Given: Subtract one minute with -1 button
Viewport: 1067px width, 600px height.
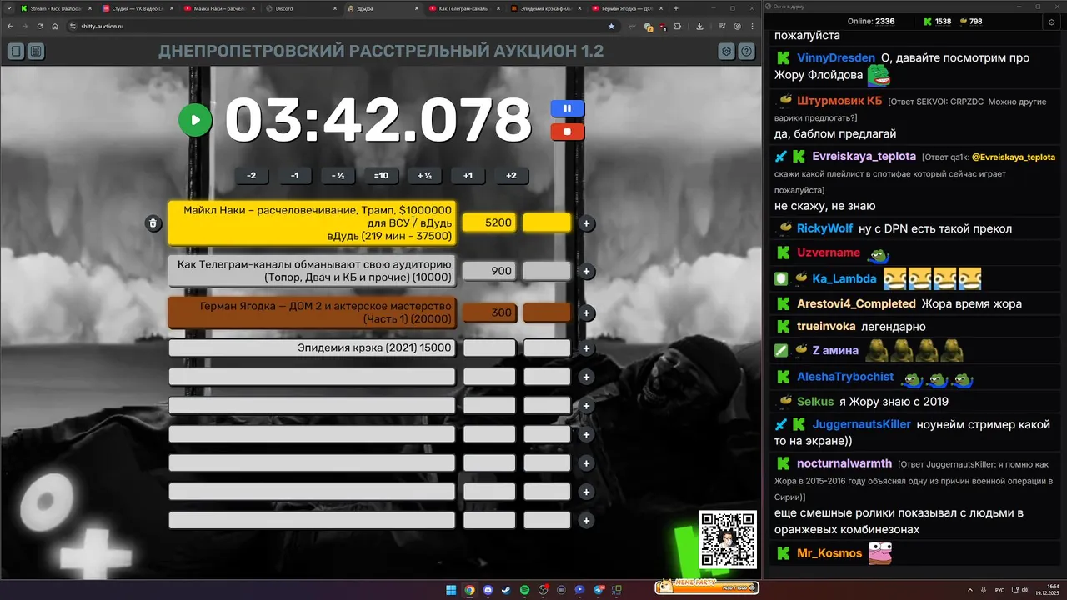Looking at the screenshot, I should point(294,176).
